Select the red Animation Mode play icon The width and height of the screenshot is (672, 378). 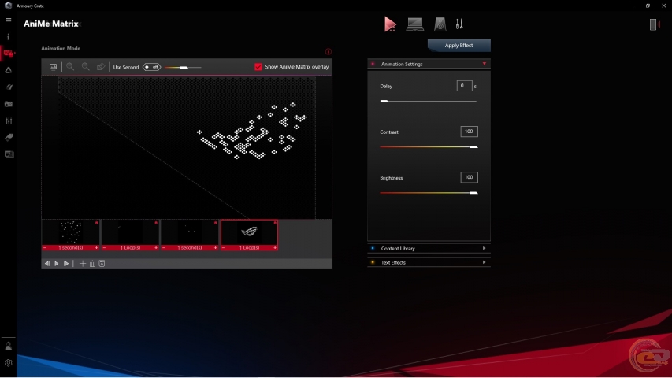[390, 24]
